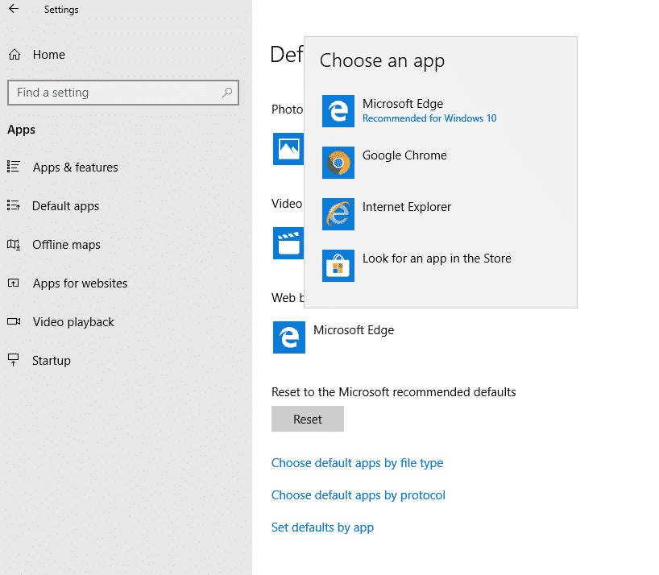Click the Store shopping bag icon
Image resolution: width=659 pixels, height=575 pixels.
pos(338,266)
